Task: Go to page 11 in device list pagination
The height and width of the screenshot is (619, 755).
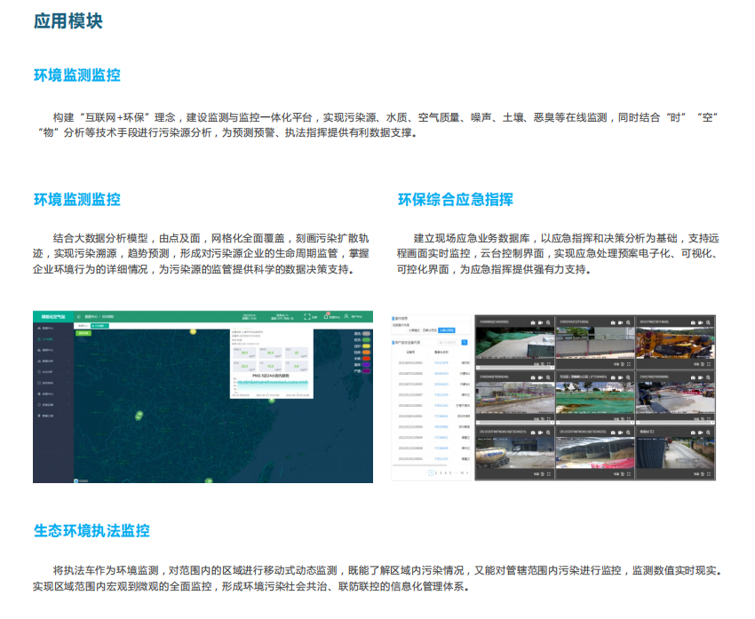Action: click(462, 472)
